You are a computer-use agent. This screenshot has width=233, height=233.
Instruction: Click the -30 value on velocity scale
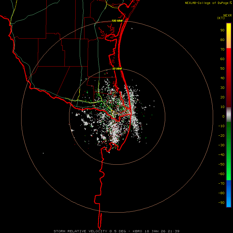[x=221, y=145]
